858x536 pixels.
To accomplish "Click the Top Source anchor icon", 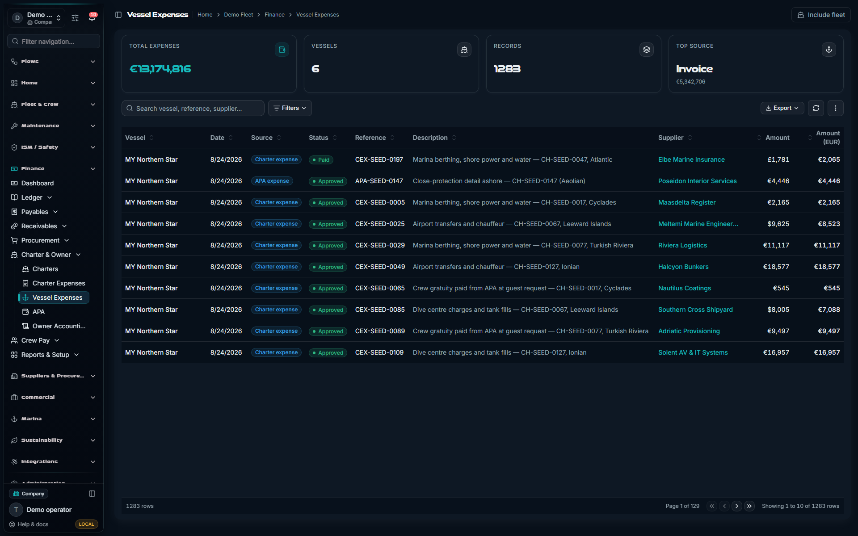I will [829, 50].
